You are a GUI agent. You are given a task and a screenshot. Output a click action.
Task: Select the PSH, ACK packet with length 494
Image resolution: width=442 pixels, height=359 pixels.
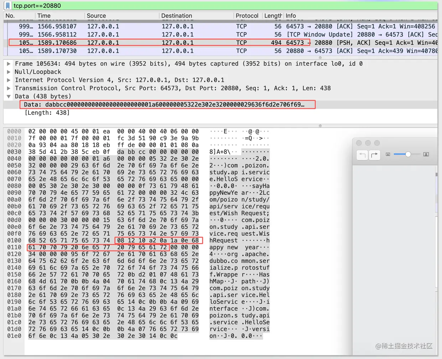(221, 43)
